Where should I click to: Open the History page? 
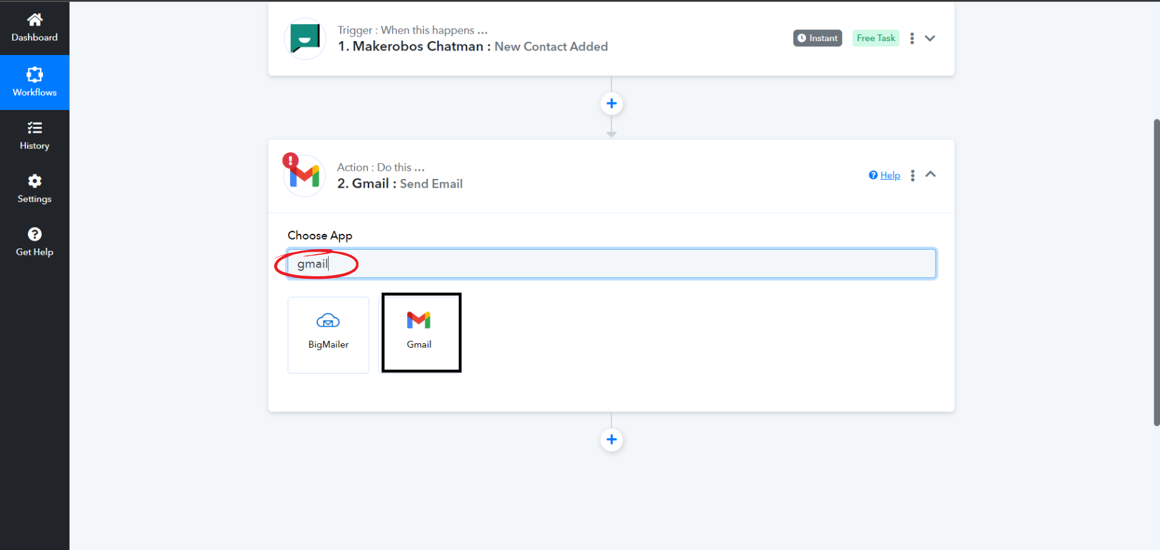pyautogui.click(x=35, y=136)
